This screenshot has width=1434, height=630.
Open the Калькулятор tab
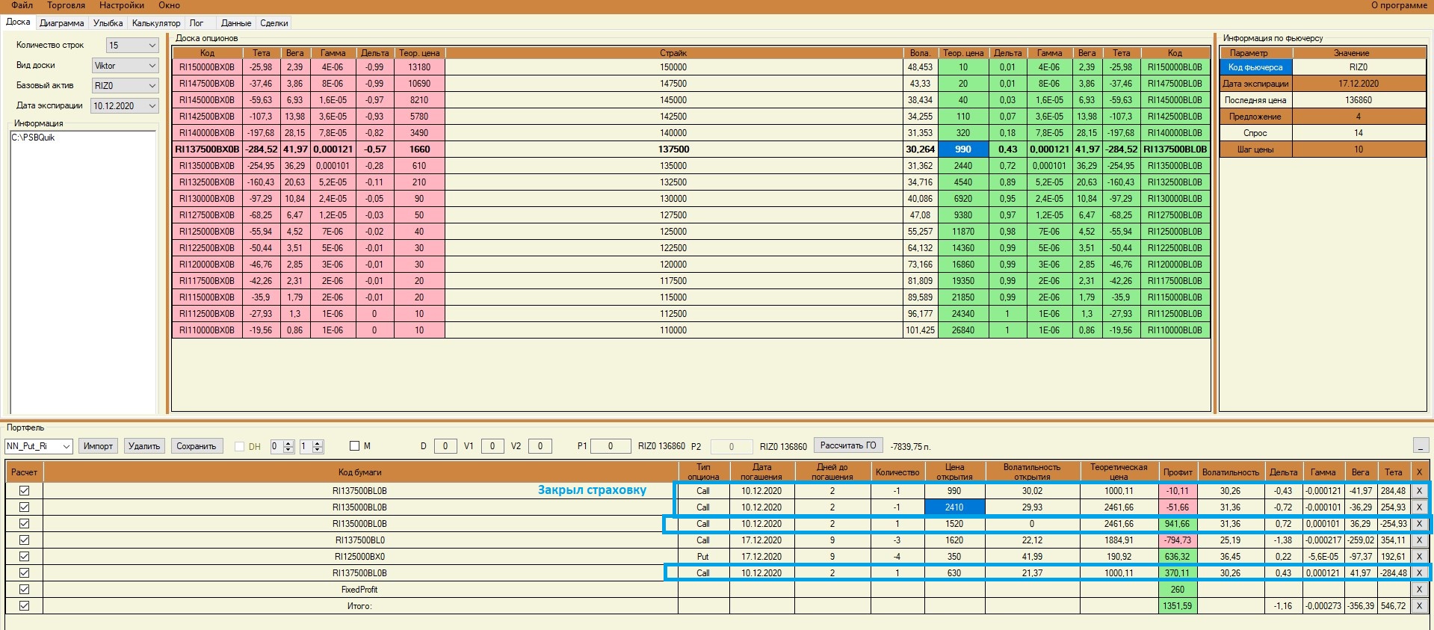tap(156, 23)
